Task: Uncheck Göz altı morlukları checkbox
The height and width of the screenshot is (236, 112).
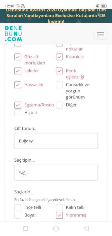Action: point(18,57)
